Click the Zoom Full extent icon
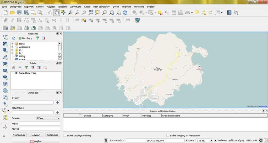Image resolution: width=268 pixels, height=143 pixels. [91, 13]
